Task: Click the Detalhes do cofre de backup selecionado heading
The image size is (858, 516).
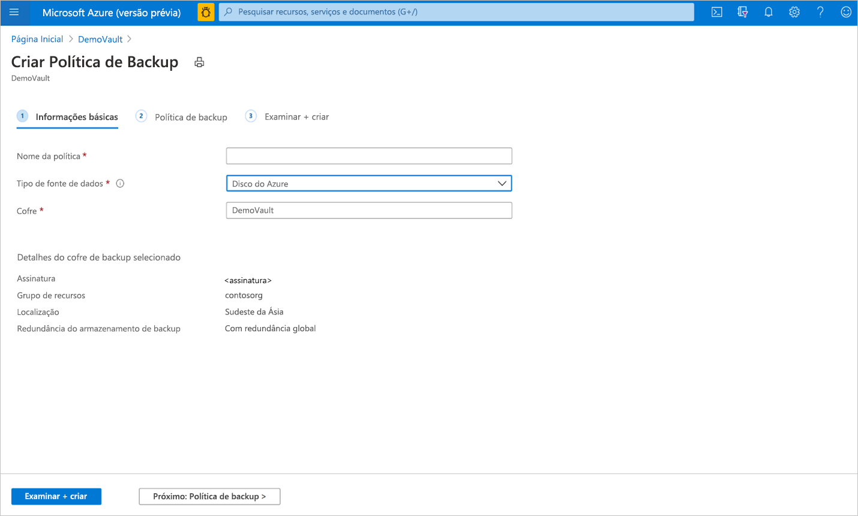Action: pyautogui.click(x=99, y=257)
